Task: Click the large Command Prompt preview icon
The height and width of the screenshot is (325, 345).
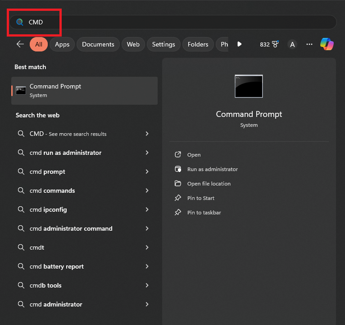Action: pyautogui.click(x=249, y=86)
